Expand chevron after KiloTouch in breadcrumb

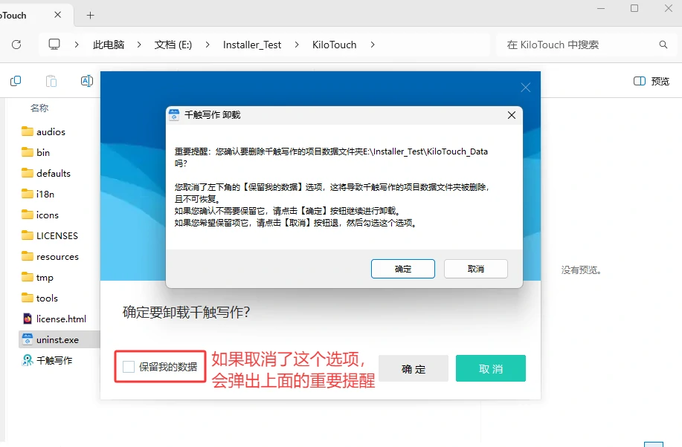coord(373,45)
